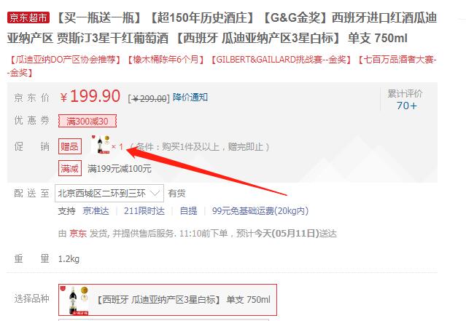Expand the 北京西城区二环到三环 delivery dropdown

[x=109, y=194]
